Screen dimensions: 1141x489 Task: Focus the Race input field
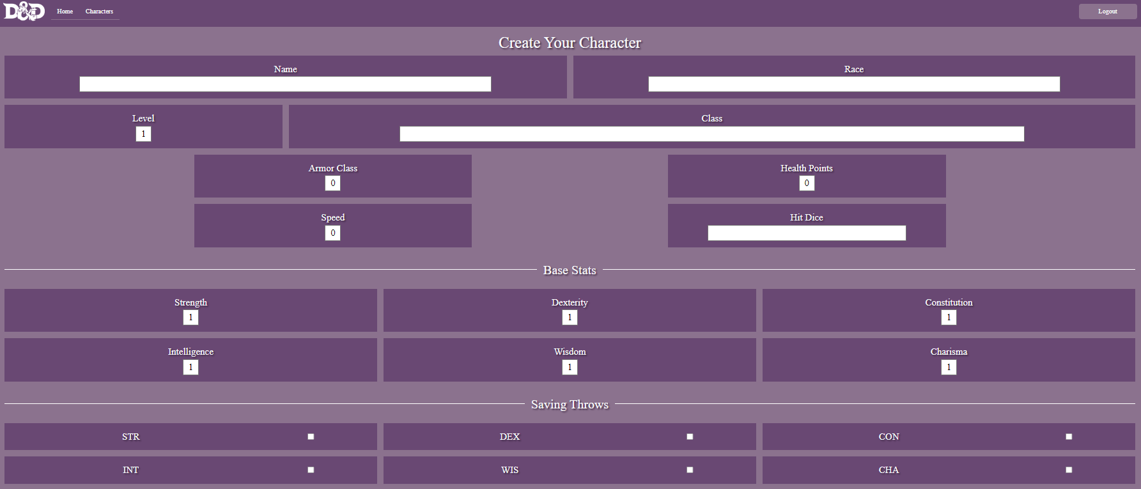tap(853, 84)
